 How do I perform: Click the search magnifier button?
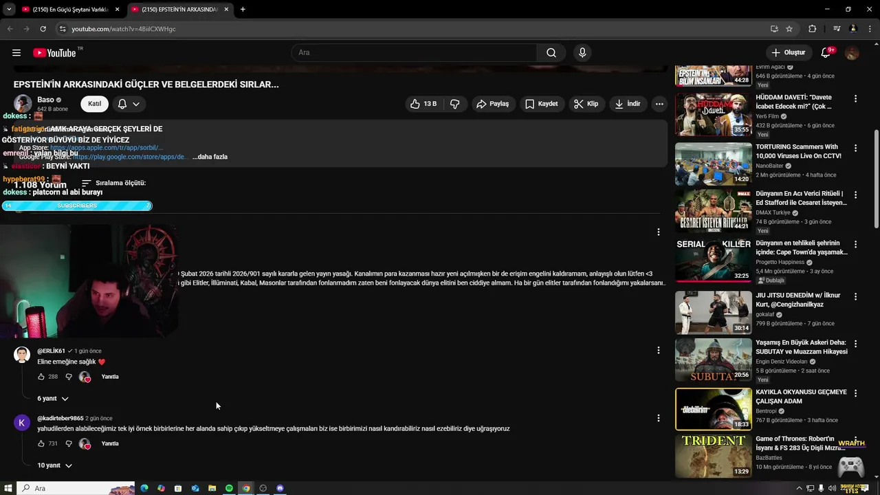(551, 52)
